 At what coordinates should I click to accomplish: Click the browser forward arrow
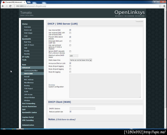[x=7, y=6]
